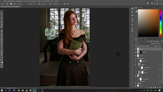Open the Edit Toolbar three-dots button
This screenshot has width=163, height=92.
tap(2, 57)
